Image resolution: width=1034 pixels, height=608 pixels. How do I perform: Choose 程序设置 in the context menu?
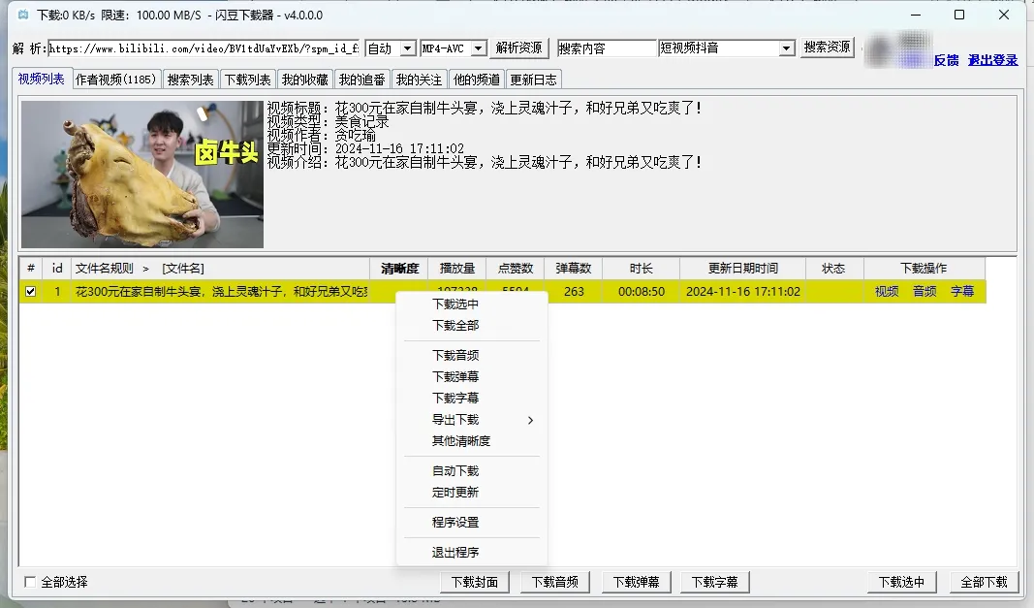(x=455, y=523)
